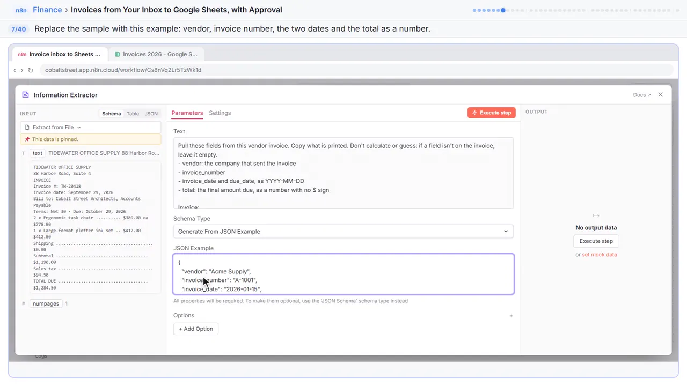Click the '$1,284.50' amount
This screenshot has height=386, width=687.
45,288
